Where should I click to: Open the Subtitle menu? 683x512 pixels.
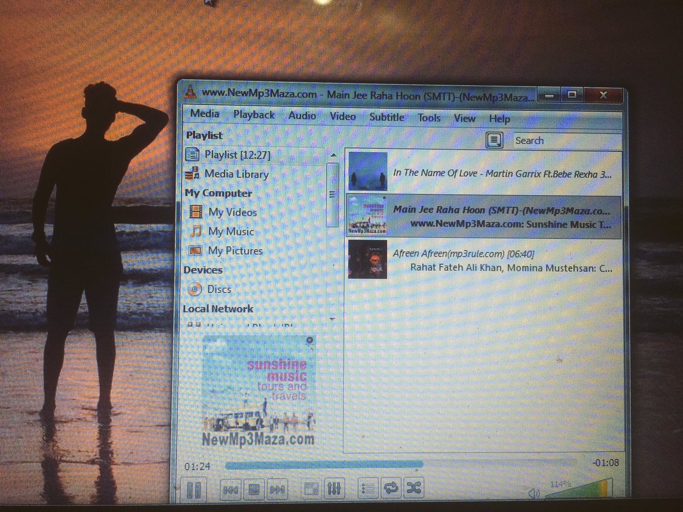386,117
